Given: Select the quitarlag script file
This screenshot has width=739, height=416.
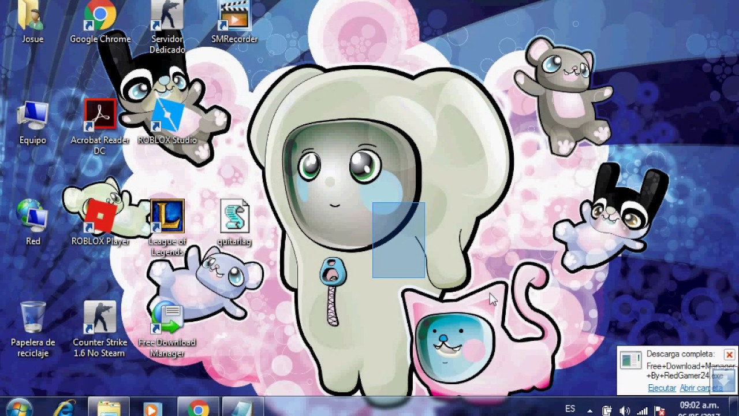Looking at the screenshot, I should (234, 223).
